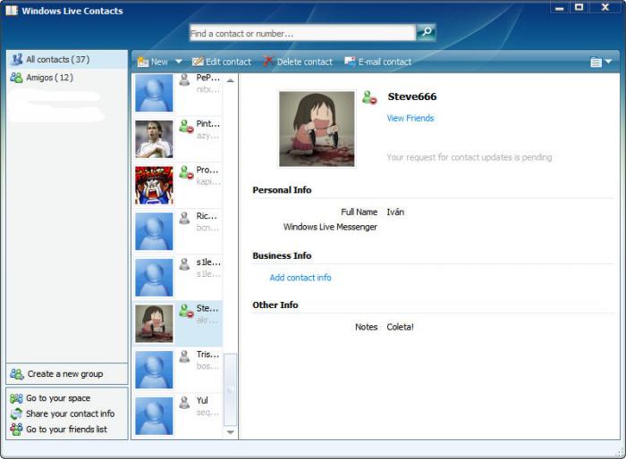This screenshot has width=626, height=459.
Task: Click the Edit contact pencil icon
Action: (198, 62)
